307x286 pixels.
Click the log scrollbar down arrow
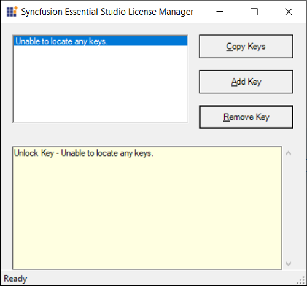coord(289,263)
